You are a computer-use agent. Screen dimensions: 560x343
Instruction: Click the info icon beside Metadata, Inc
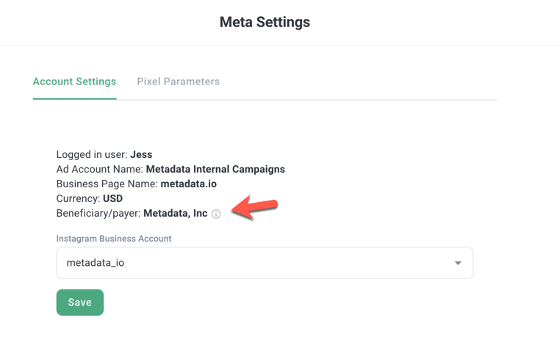[216, 214]
